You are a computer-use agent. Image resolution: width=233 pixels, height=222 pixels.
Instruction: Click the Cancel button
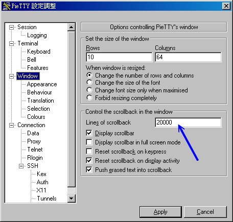(205, 212)
